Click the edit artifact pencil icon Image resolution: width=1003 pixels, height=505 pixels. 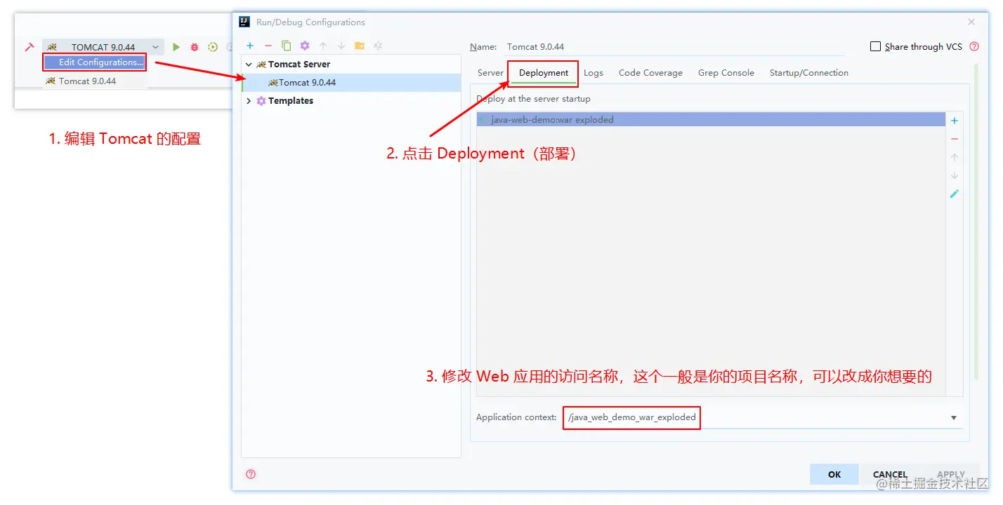pyautogui.click(x=955, y=194)
